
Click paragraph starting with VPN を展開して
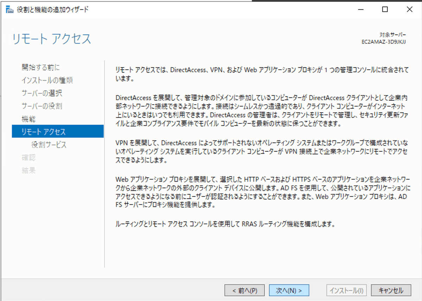261,152
